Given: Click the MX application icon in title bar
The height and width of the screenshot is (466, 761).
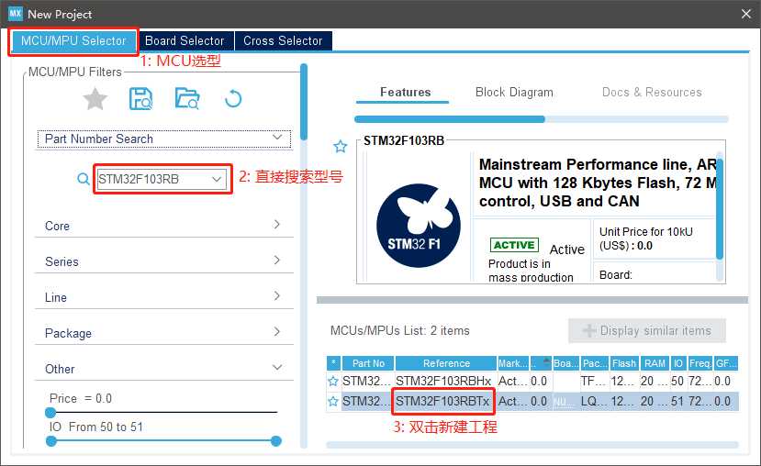Looking at the screenshot, I should [x=15, y=14].
